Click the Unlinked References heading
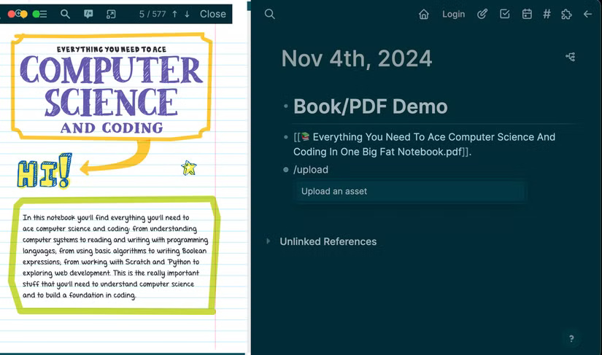 tap(328, 241)
